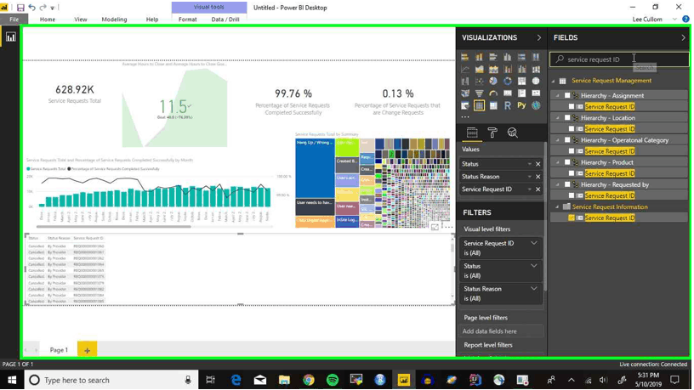Screen dimensions: 694x390
Task: Collapse the Fields pane chevron
Action: coord(683,37)
